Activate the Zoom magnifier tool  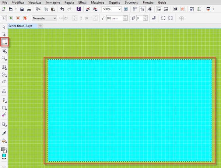(4, 59)
